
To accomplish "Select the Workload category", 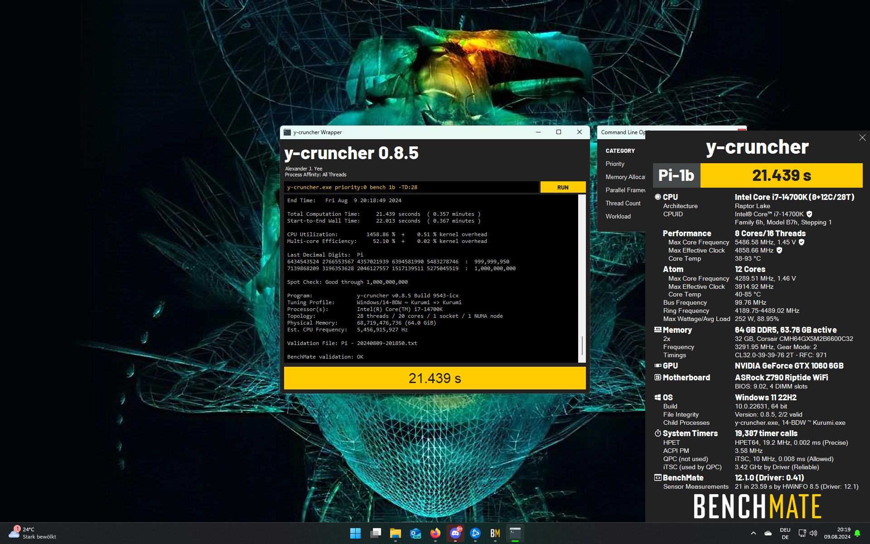I will pyautogui.click(x=618, y=216).
